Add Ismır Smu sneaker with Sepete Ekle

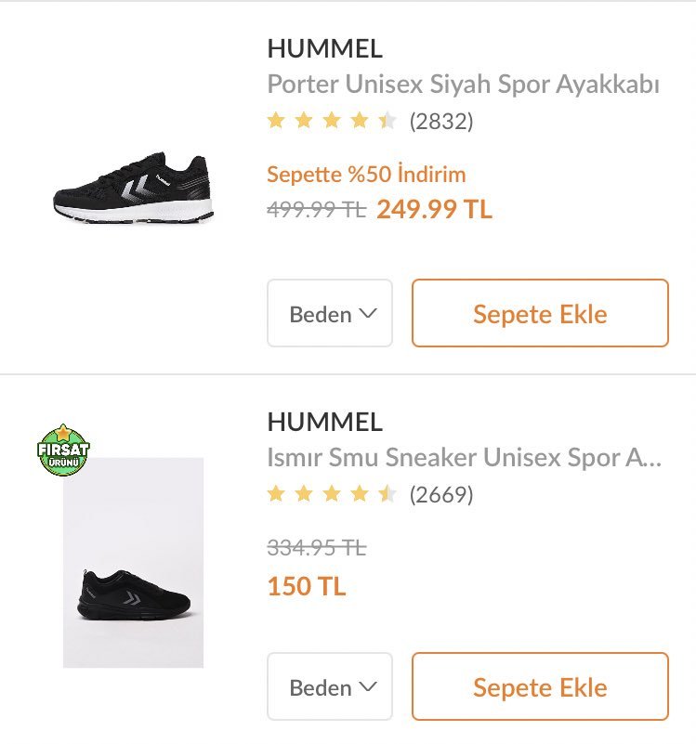click(540, 687)
